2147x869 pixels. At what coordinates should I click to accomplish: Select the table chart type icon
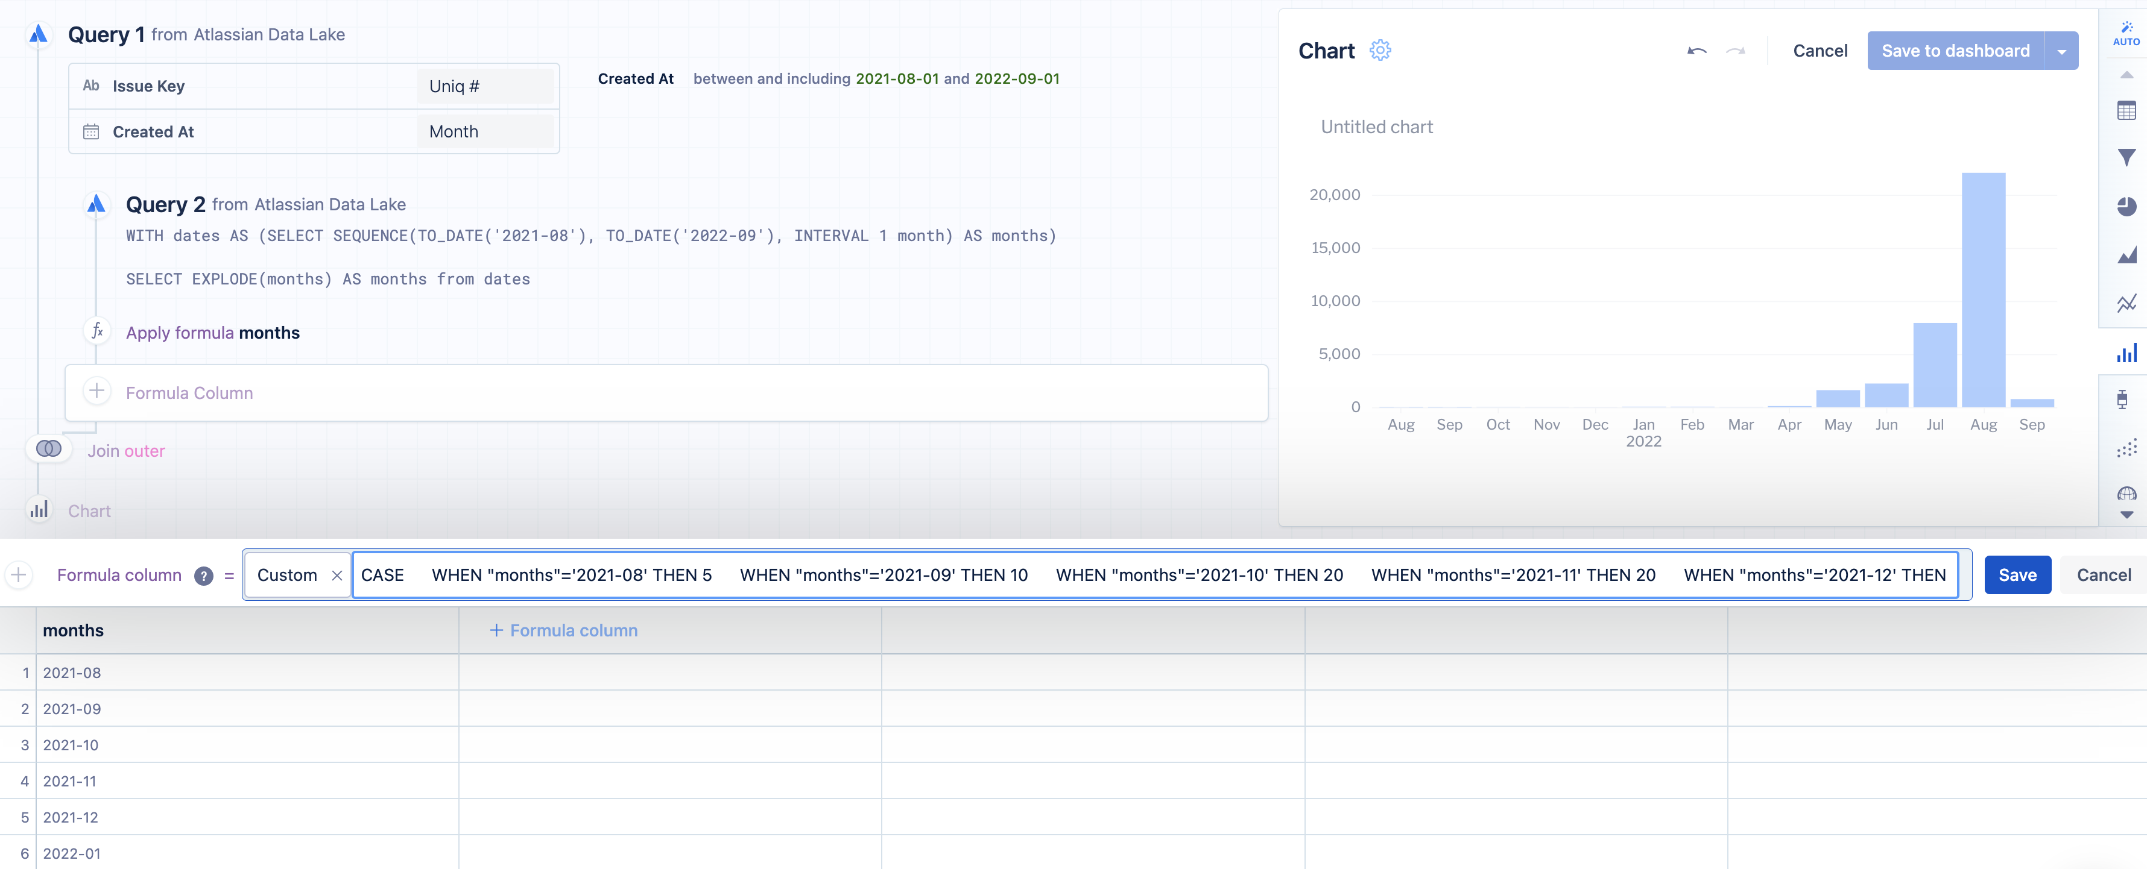(x=2126, y=111)
